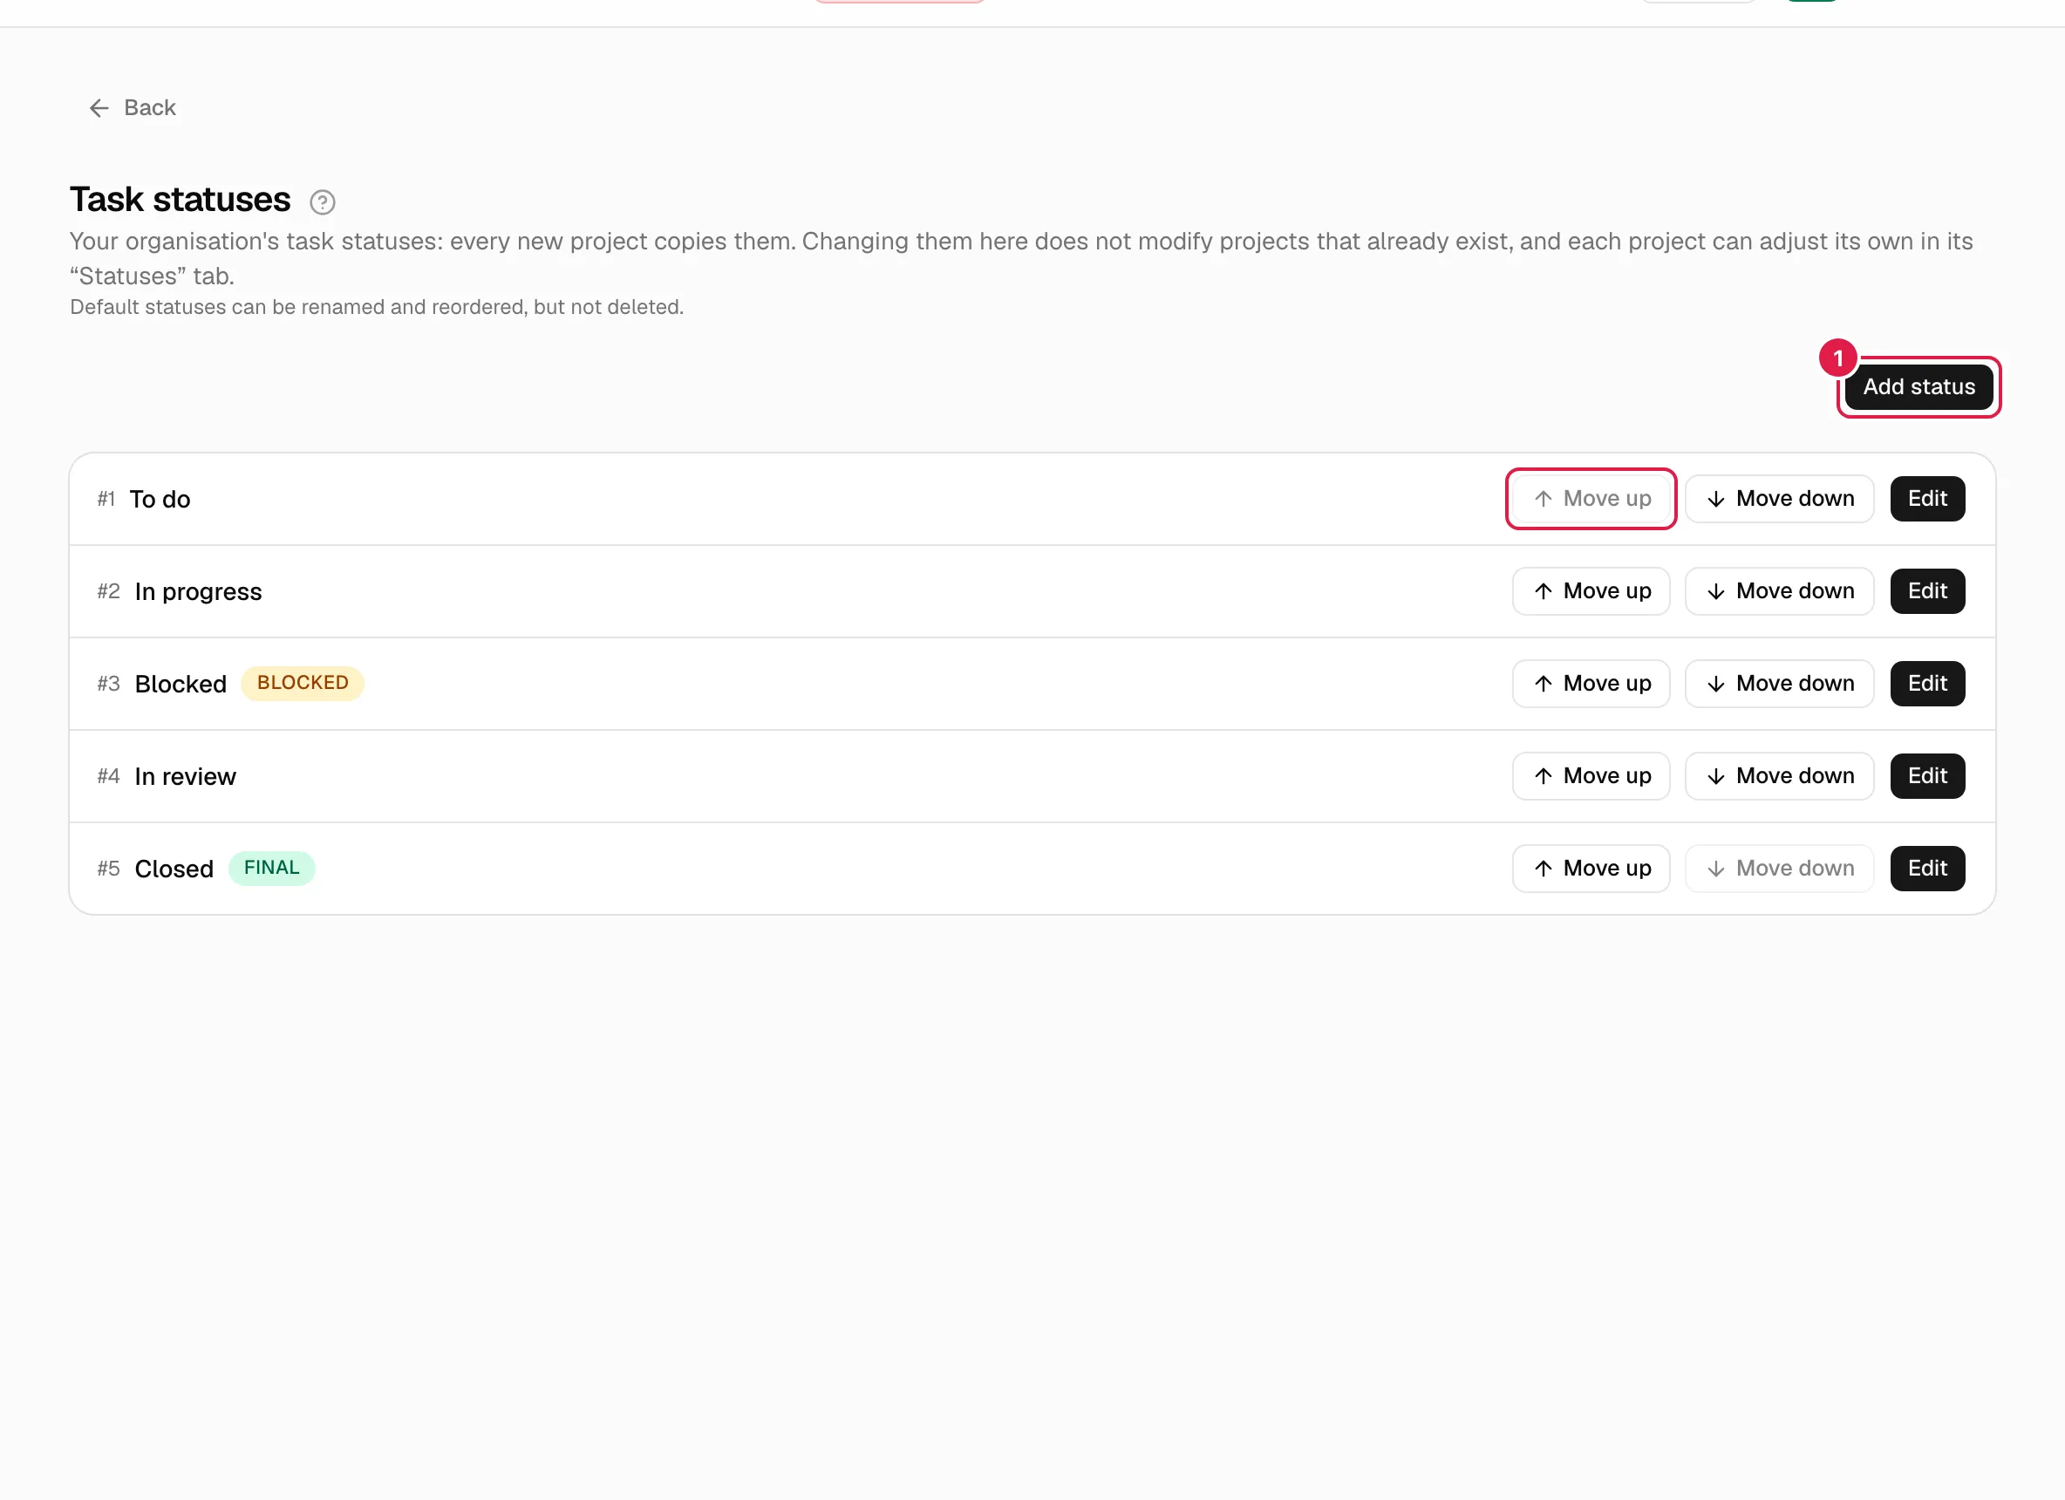Edit the Closed status
This screenshot has width=2065, height=1500.
click(1927, 868)
